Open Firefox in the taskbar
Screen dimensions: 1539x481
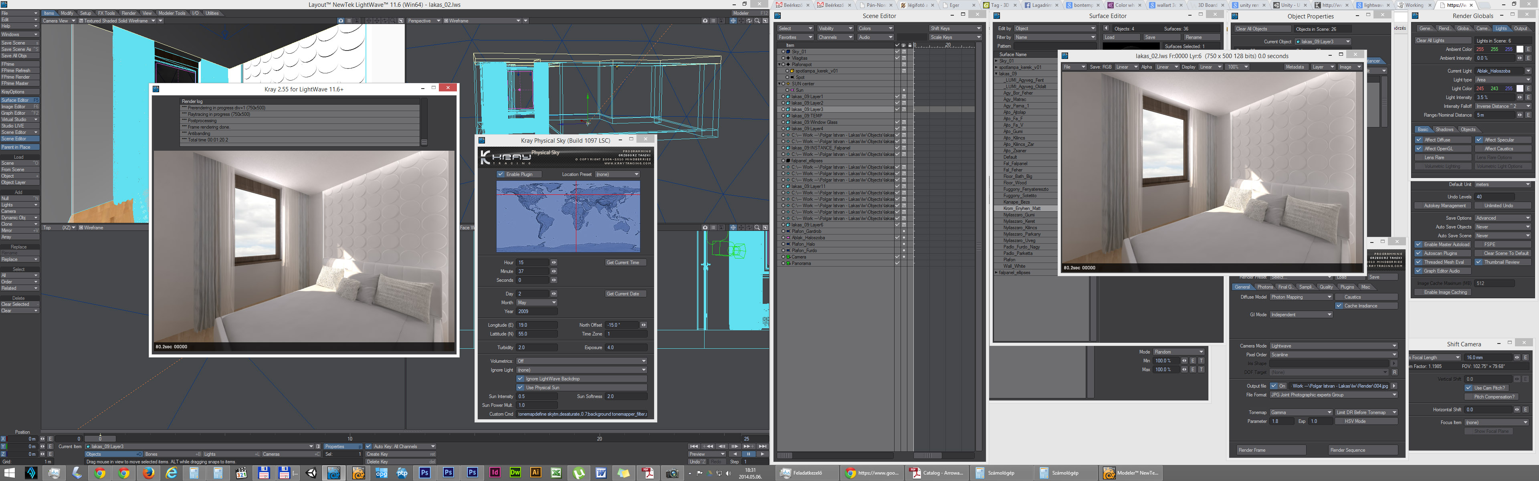pyautogui.click(x=149, y=473)
